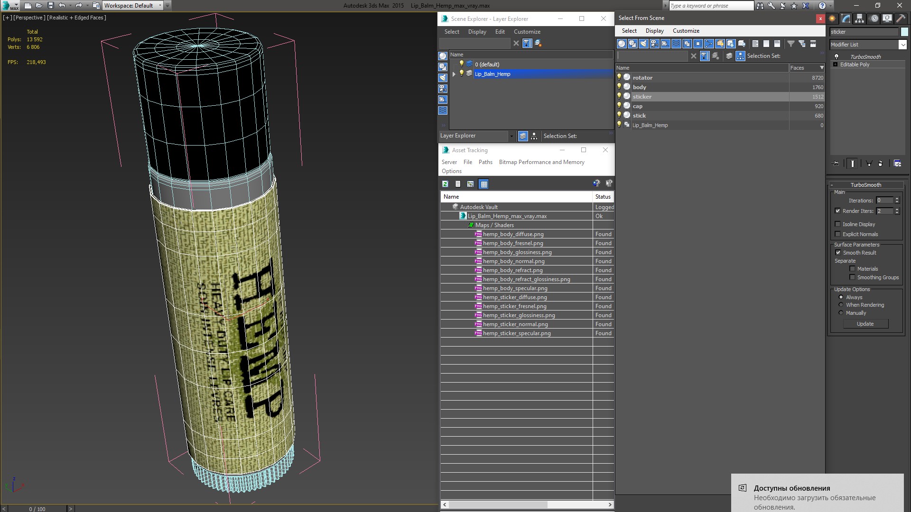Image resolution: width=911 pixels, height=512 pixels.
Task: Open the Workspace Default dropdown arrow
Action: (160, 6)
